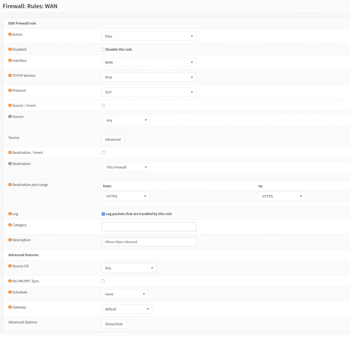Click the Description field with Allow https inbound
This screenshot has width=350, height=337.
tap(149, 242)
